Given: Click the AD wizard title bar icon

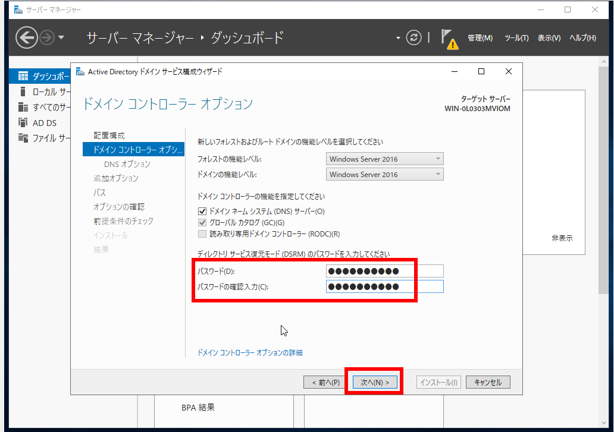Looking at the screenshot, I should [x=80, y=71].
